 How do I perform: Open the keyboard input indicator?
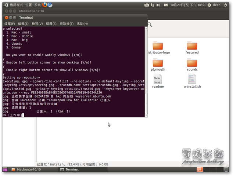147,5
